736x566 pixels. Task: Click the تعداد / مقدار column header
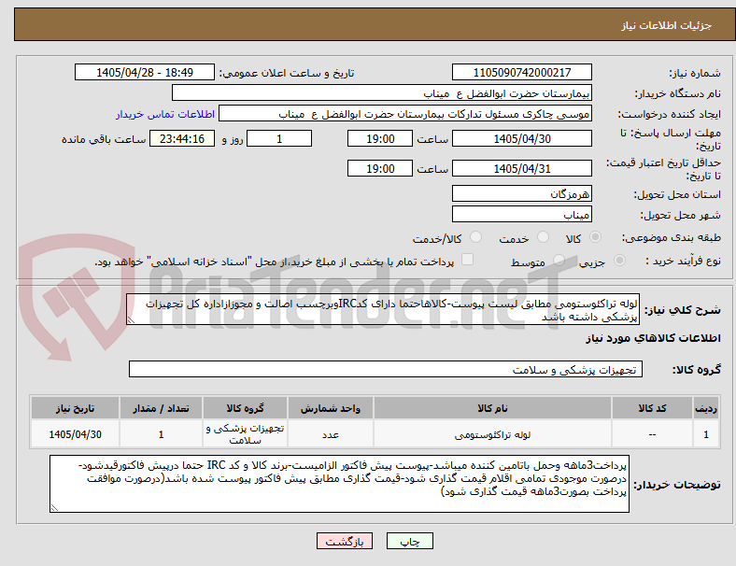[x=161, y=408]
